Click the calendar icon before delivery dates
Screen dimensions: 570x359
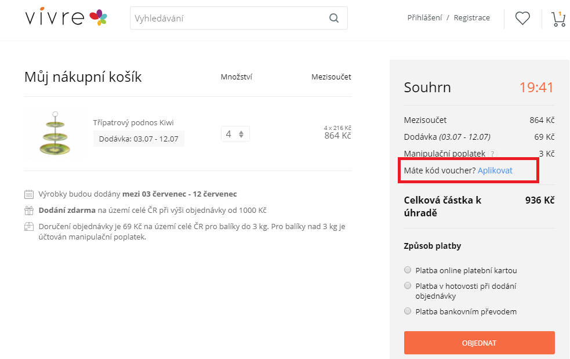[x=28, y=193]
